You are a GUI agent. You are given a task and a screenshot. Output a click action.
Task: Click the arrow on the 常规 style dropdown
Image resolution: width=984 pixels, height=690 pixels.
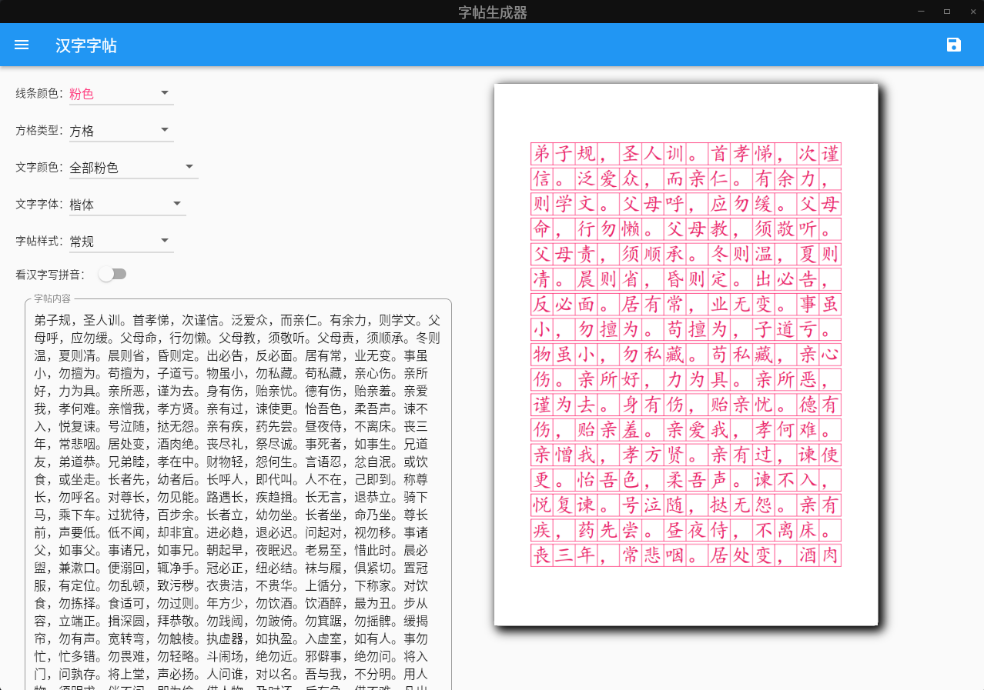pos(165,241)
